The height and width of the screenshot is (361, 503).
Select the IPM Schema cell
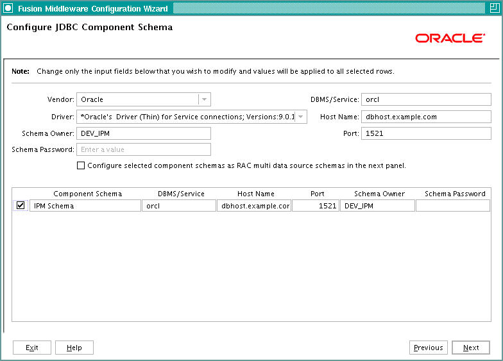(85, 206)
